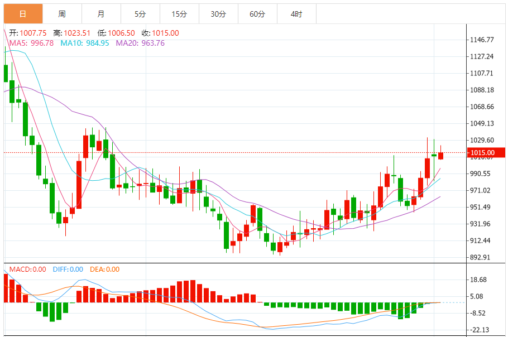This screenshot has height=337, width=508.
Task: Click the 1146.77 price axis label
Action: [x=482, y=40]
